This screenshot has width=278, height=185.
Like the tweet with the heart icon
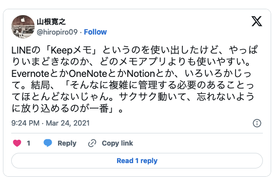point(17,143)
